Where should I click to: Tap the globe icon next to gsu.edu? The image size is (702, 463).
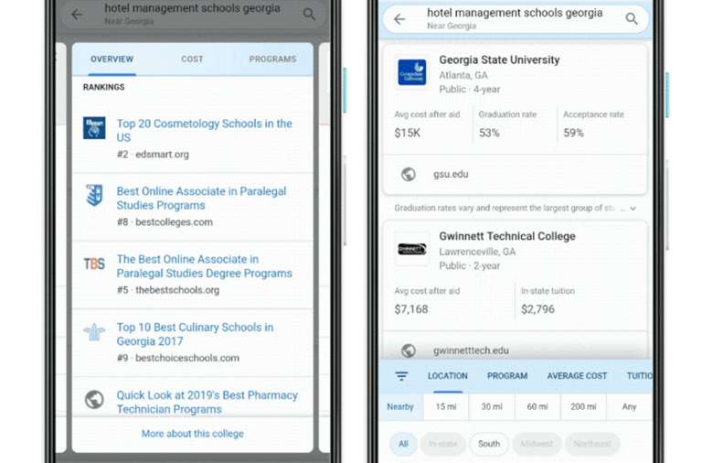click(x=409, y=174)
